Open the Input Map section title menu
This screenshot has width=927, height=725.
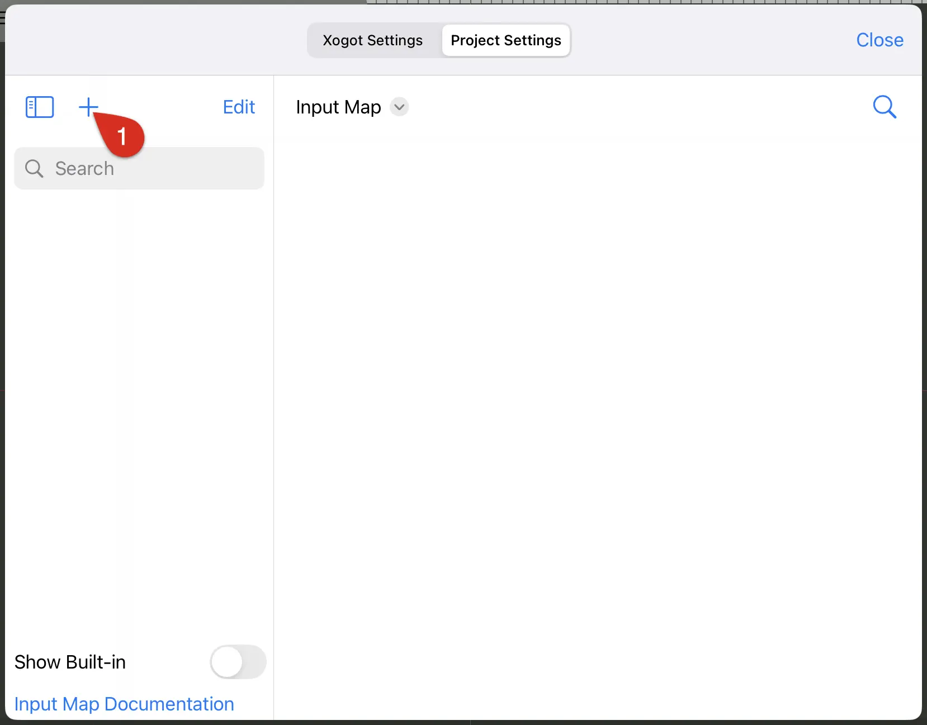point(338,107)
